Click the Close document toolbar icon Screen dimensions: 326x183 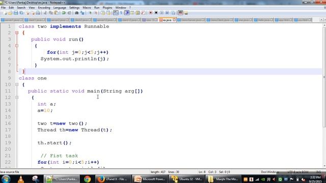pos(27,13)
